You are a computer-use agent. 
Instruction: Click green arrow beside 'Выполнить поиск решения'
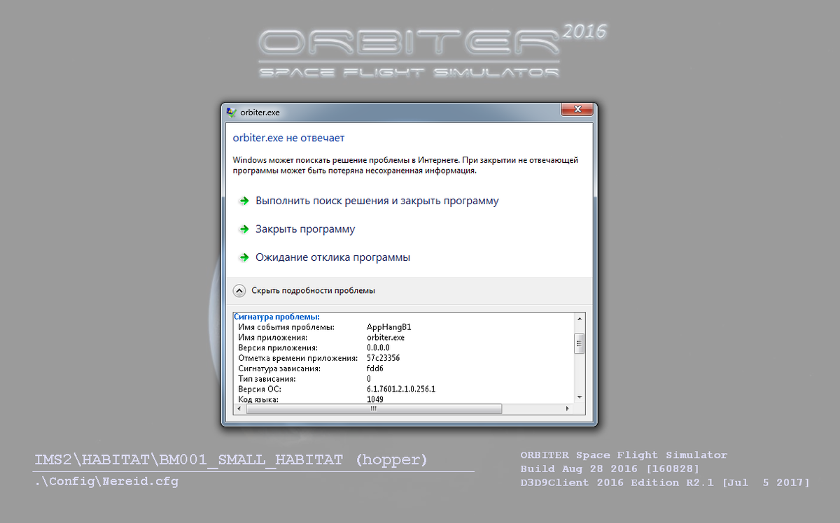[244, 201]
